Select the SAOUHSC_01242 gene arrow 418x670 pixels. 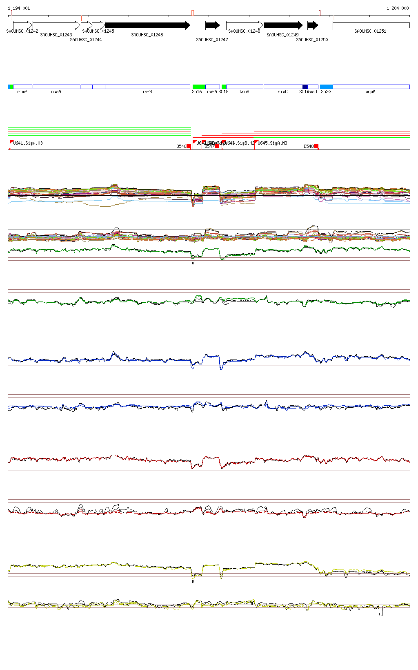click(x=22, y=25)
